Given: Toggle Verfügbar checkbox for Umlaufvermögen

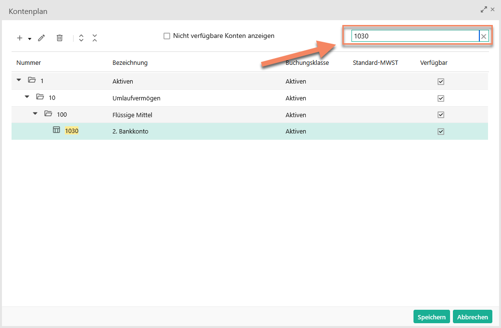Looking at the screenshot, I should pyautogui.click(x=441, y=98).
